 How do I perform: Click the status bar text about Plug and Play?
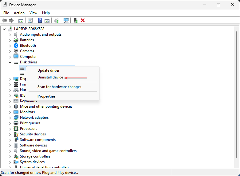40,173
